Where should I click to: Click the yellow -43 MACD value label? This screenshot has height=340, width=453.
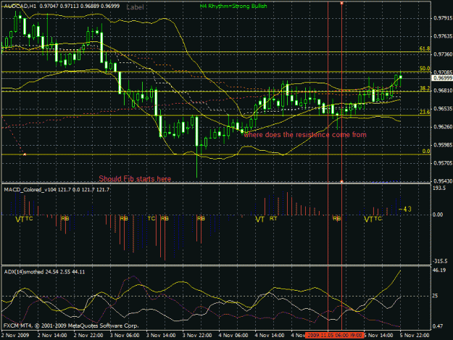tap(405, 209)
